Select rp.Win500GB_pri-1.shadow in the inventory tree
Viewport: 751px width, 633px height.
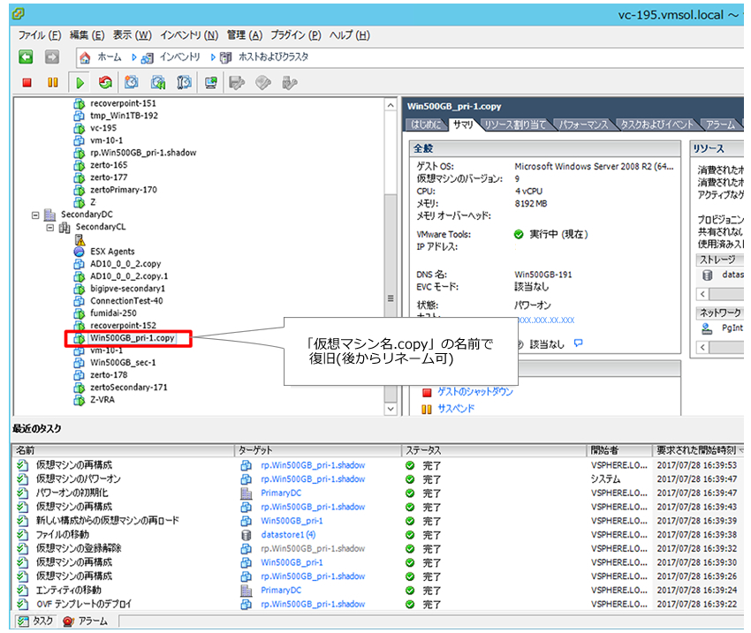[143, 153]
